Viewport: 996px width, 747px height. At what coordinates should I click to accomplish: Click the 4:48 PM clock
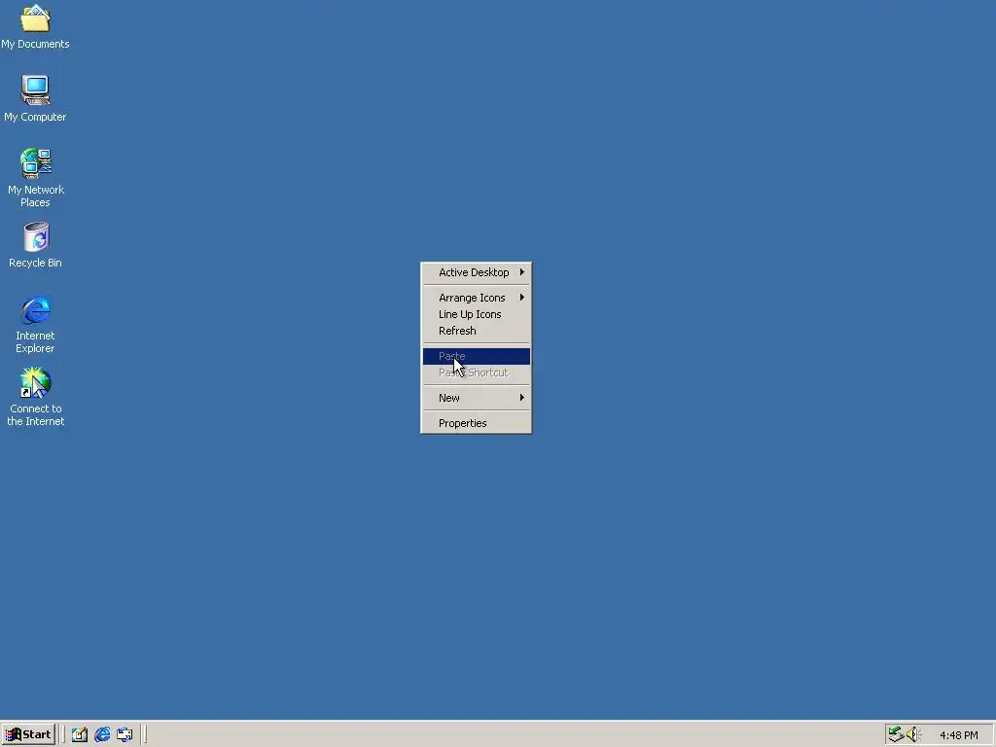(x=958, y=735)
